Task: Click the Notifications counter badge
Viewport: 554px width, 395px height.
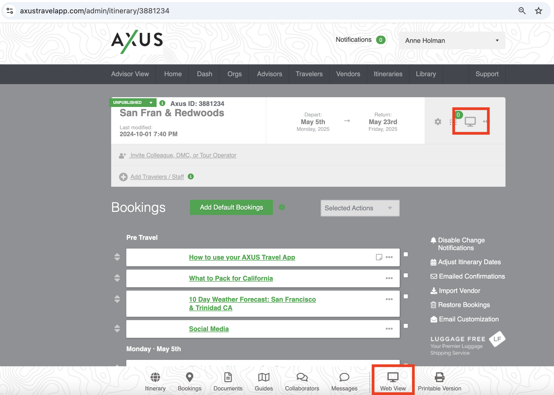Action: (381, 40)
